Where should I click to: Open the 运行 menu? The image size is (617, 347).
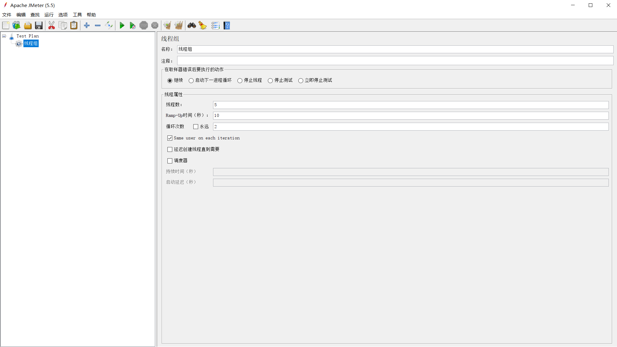[x=49, y=15]
